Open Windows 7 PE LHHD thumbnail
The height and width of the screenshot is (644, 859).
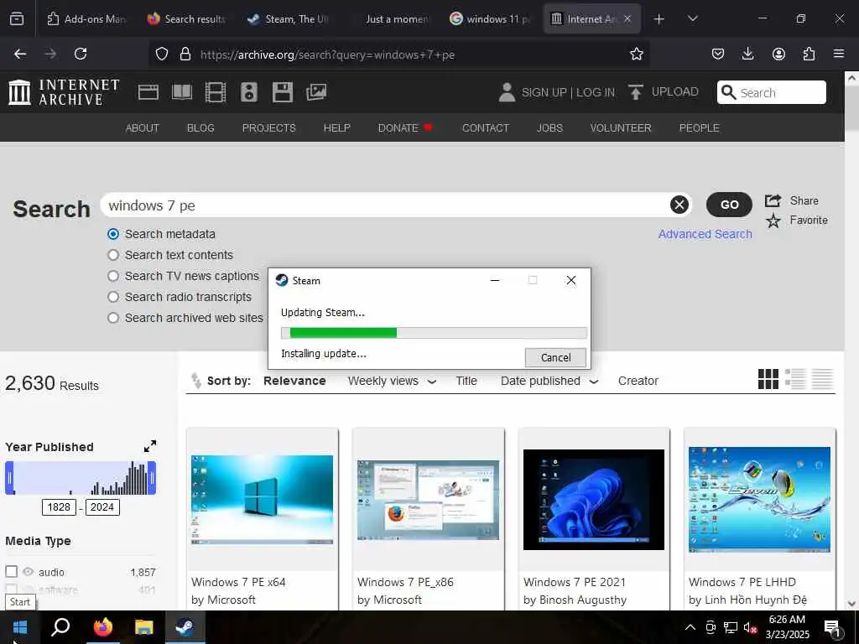pos(759,500)
